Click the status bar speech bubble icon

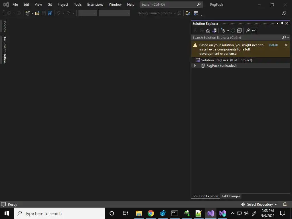click(3, 204)
